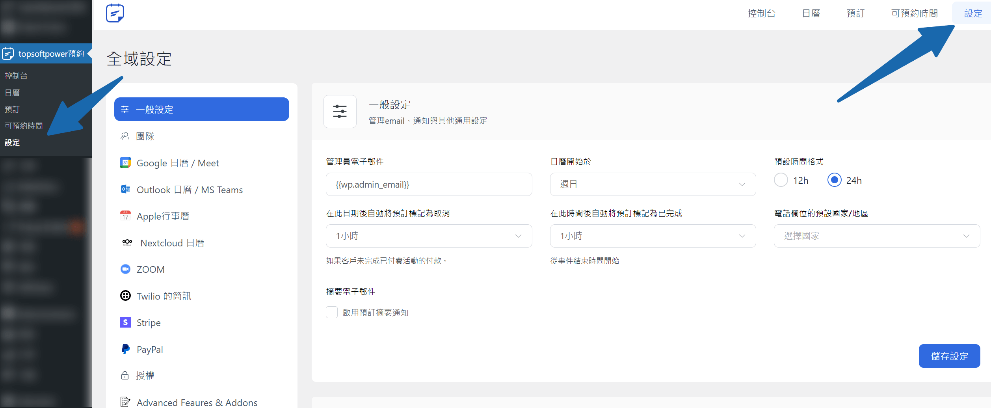Expand the auto-cancel 1小時 dropdown
The height and width of the screenshot is (408, 991).
point(428,236)
